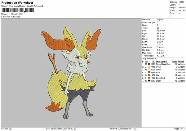
Task: Click the barcode under the worksheet title
Action: (18, 10)
